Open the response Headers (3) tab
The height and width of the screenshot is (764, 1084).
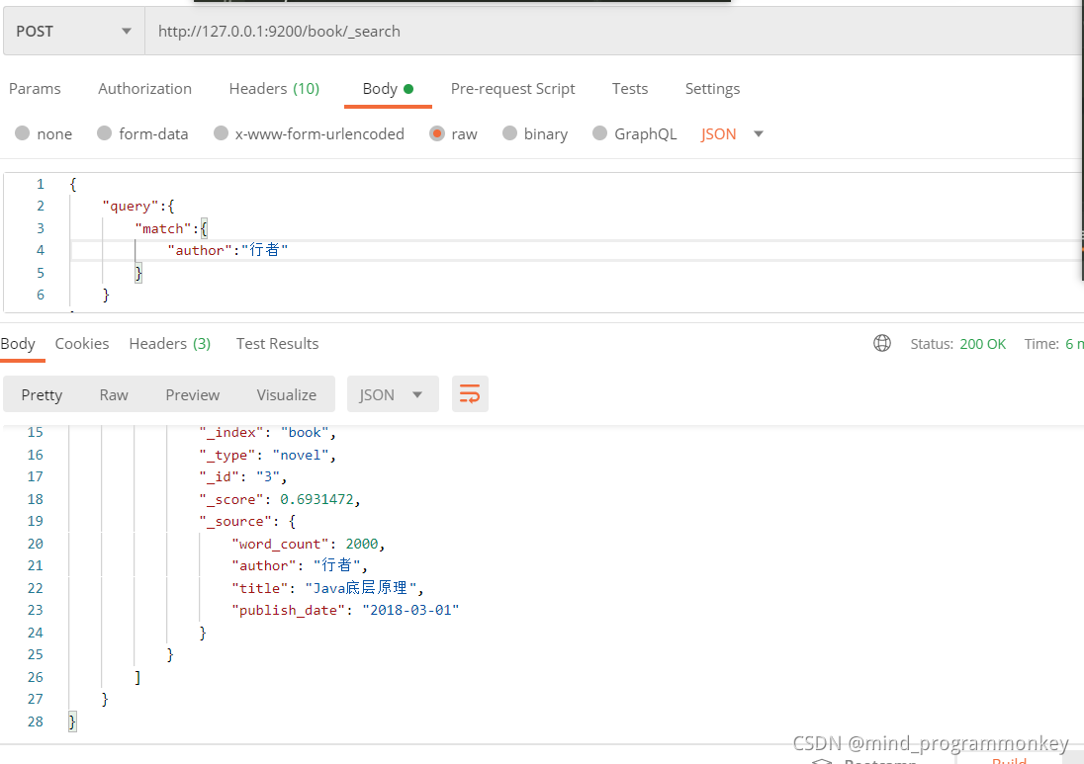pyautogui.click(x=169, y=343)
